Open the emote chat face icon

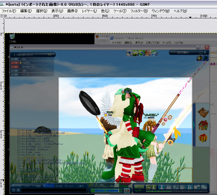pos(197,187)
